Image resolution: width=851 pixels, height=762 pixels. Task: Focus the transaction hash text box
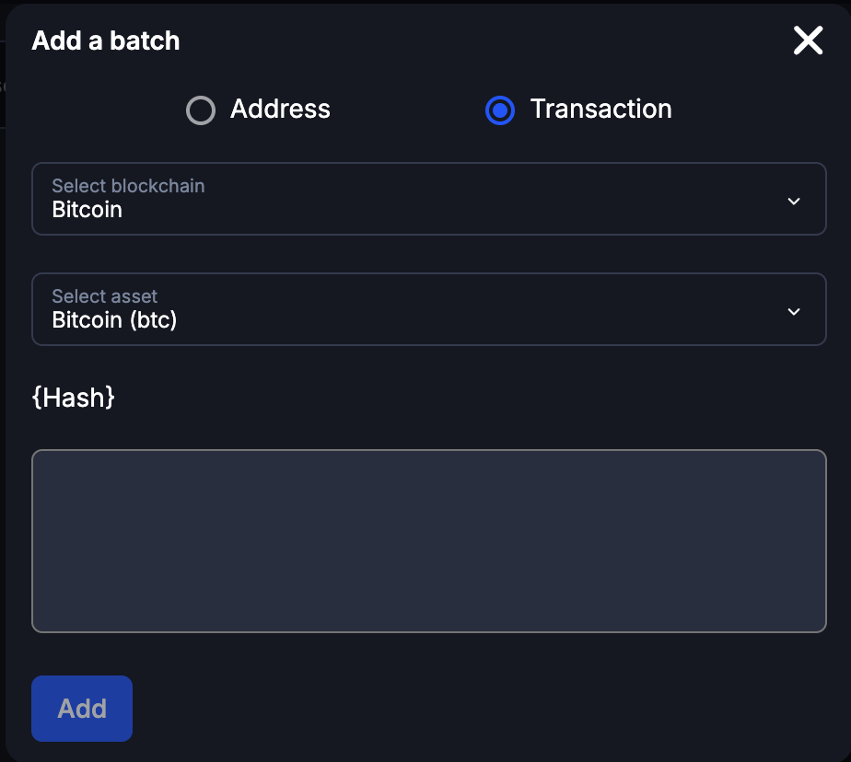[429, 540]
